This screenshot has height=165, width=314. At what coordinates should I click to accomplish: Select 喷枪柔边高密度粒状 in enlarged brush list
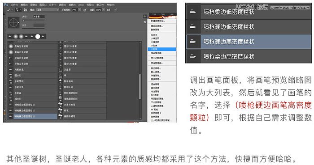(x=249, y=56)
